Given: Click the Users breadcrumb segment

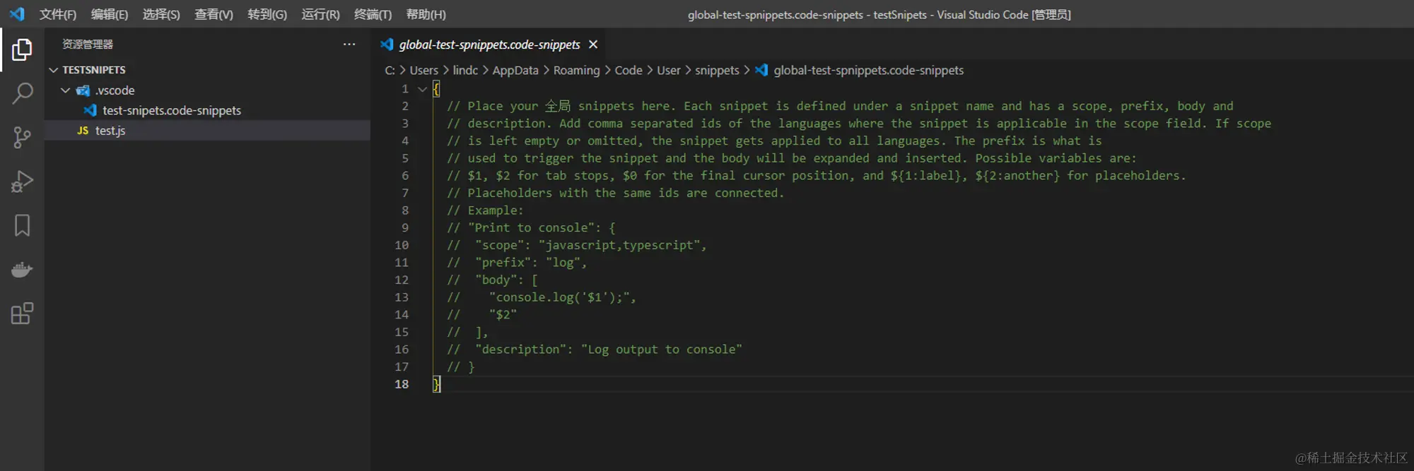Looking at the screenshot, I should pyautogui.click(x=423, y=70).
